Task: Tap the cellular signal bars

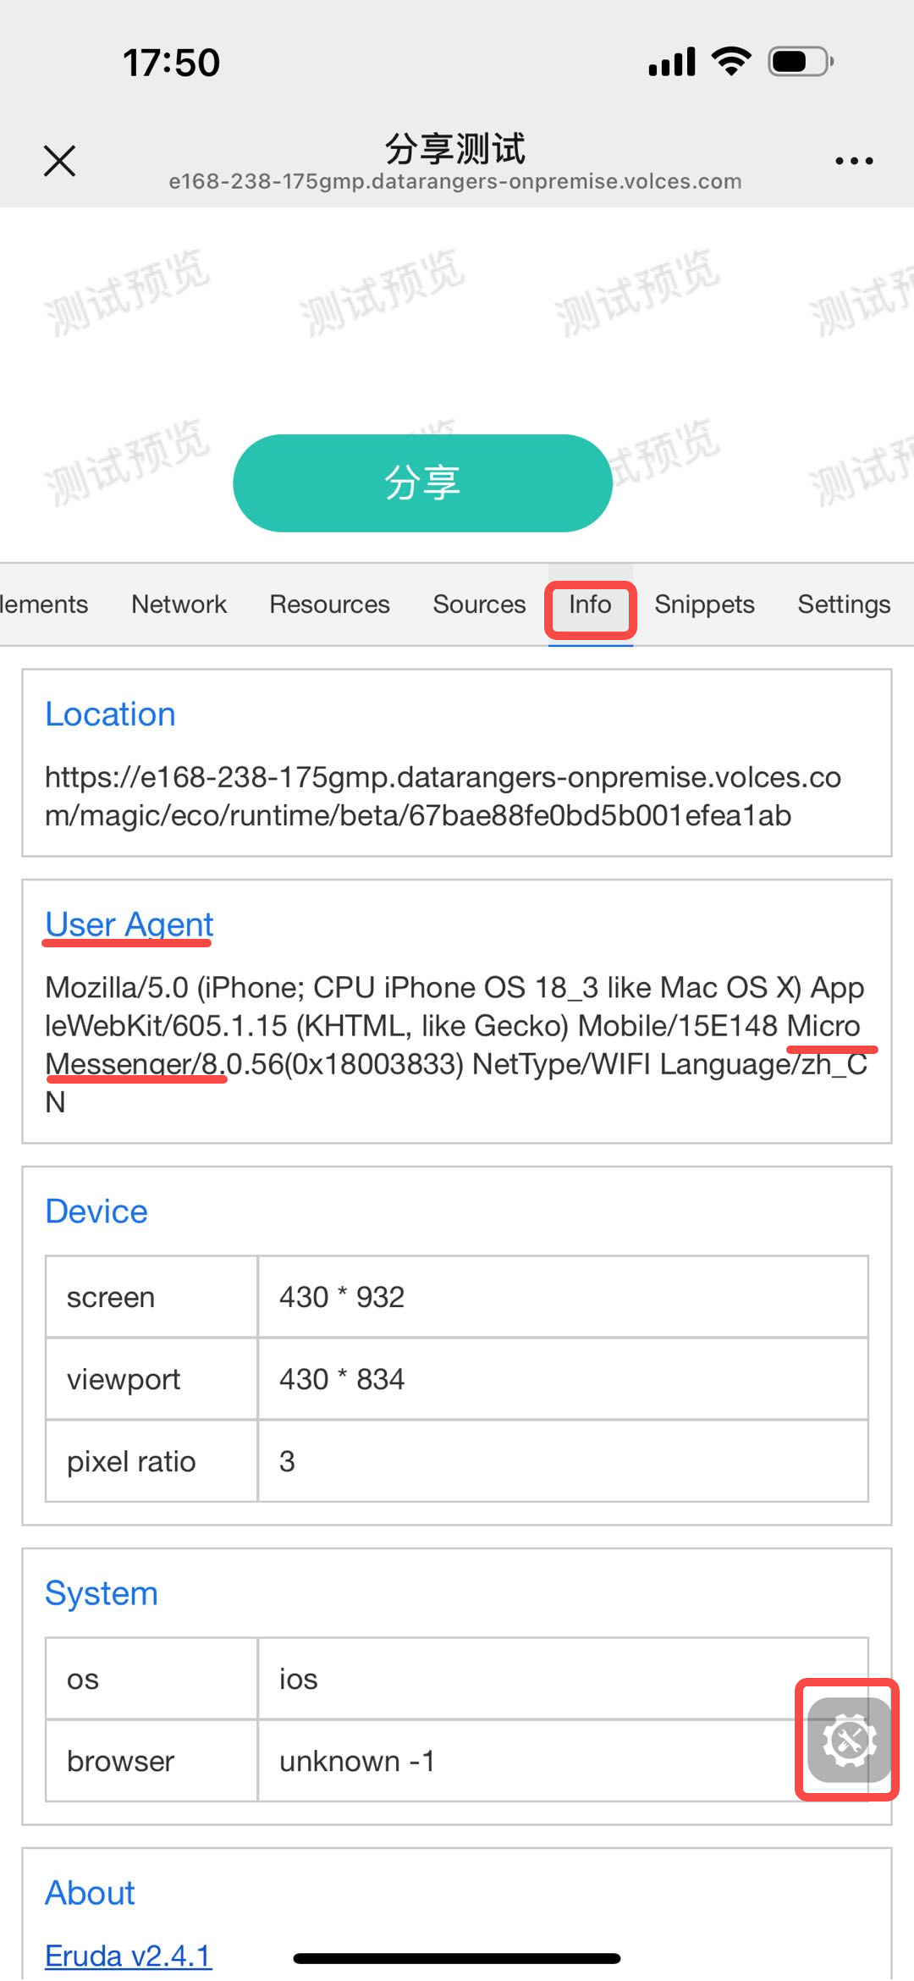Action: [672, 61]
